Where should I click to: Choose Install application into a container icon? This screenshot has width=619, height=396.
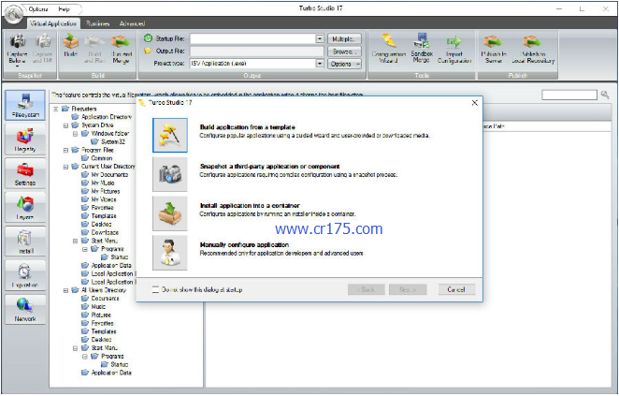tap(170, 213)
